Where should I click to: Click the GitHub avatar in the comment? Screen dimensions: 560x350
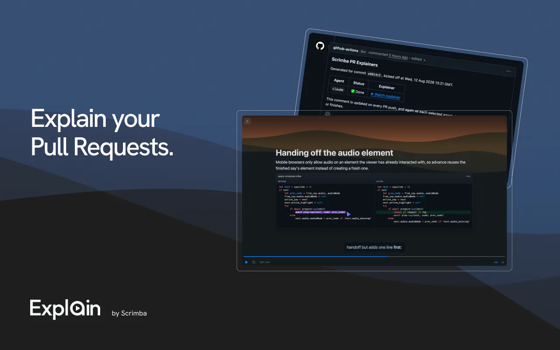point(320,45)
